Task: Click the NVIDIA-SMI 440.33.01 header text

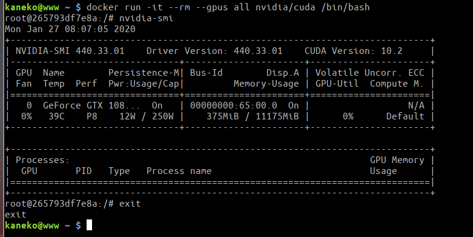Action: 70,51
